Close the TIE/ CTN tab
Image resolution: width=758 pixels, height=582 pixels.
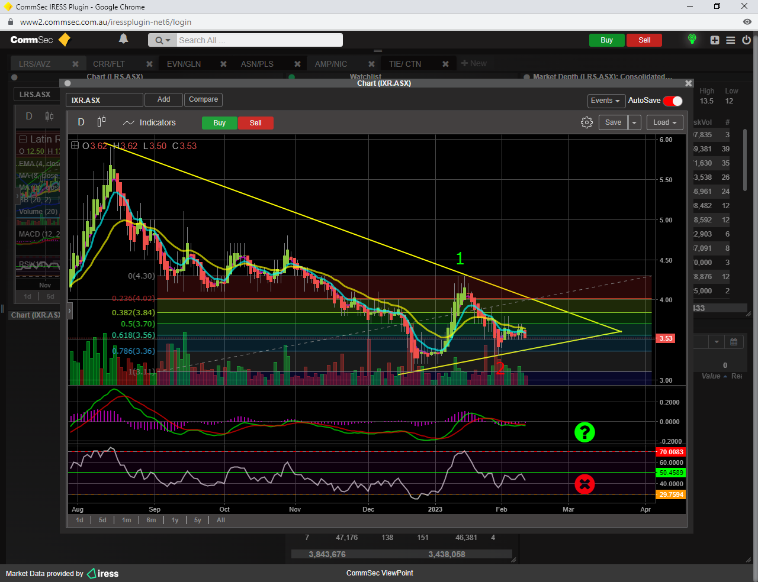click(445, 64)
